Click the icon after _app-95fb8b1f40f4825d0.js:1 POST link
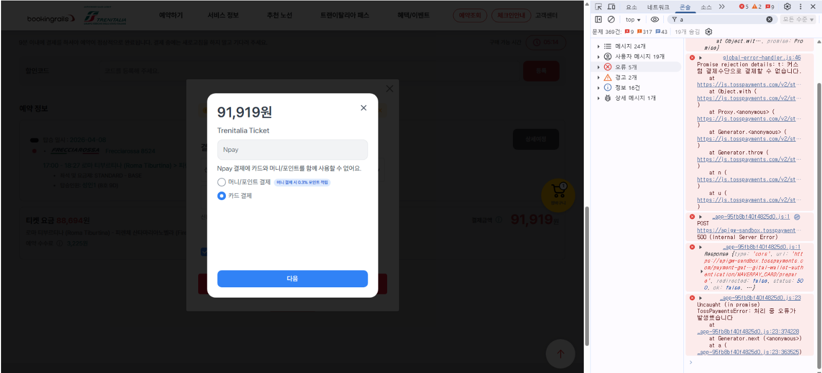The image size is (822, 373). (797, 217)
